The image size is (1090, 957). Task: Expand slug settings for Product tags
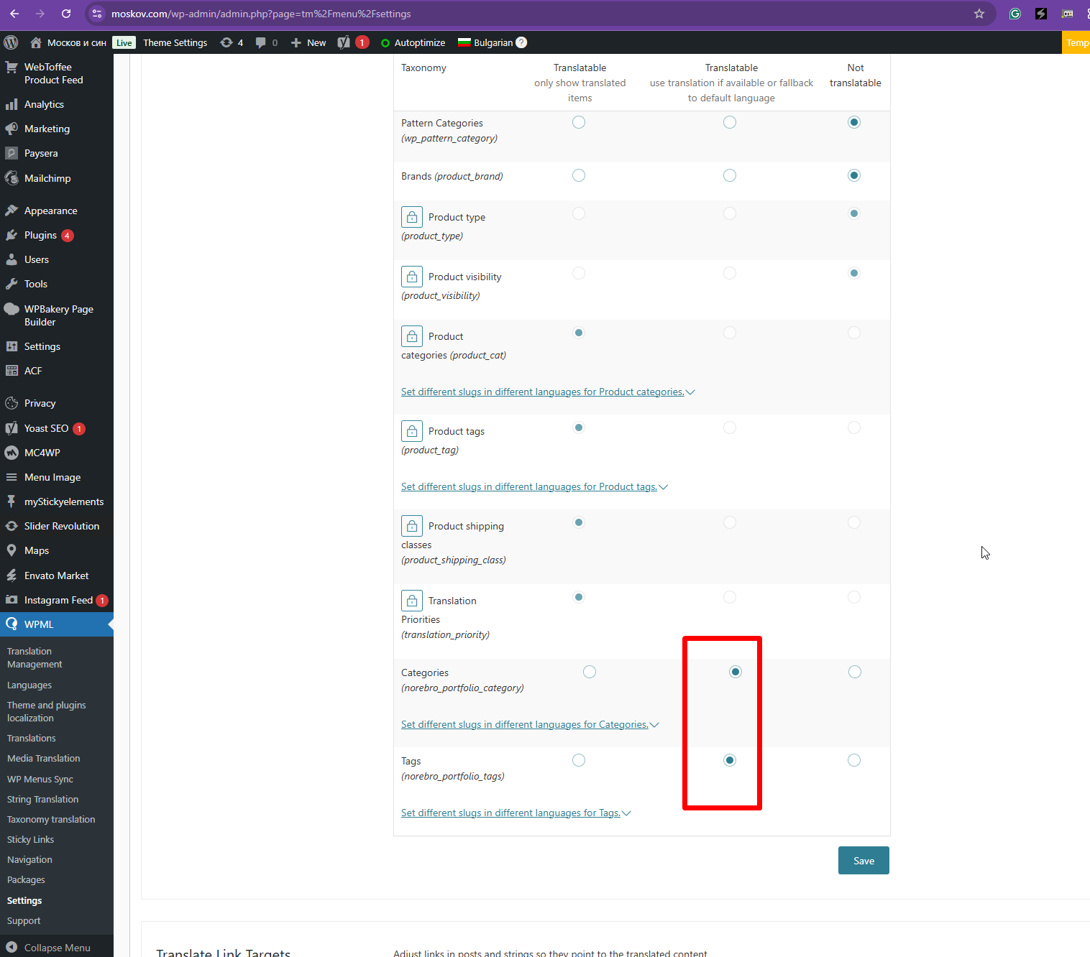point(534,486)
